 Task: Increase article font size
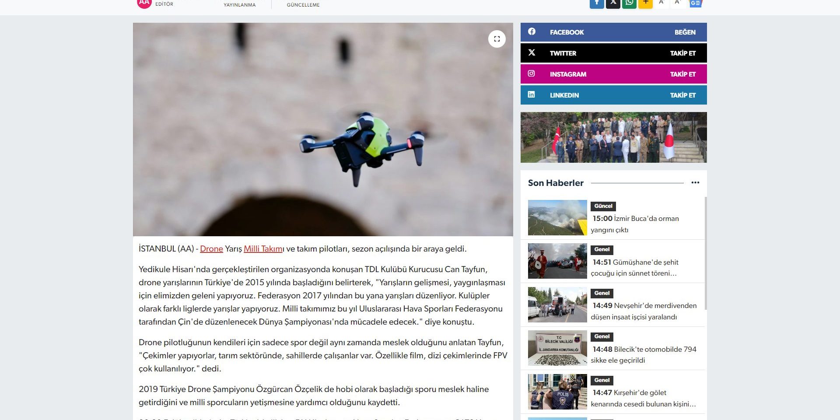pos(678,3)
